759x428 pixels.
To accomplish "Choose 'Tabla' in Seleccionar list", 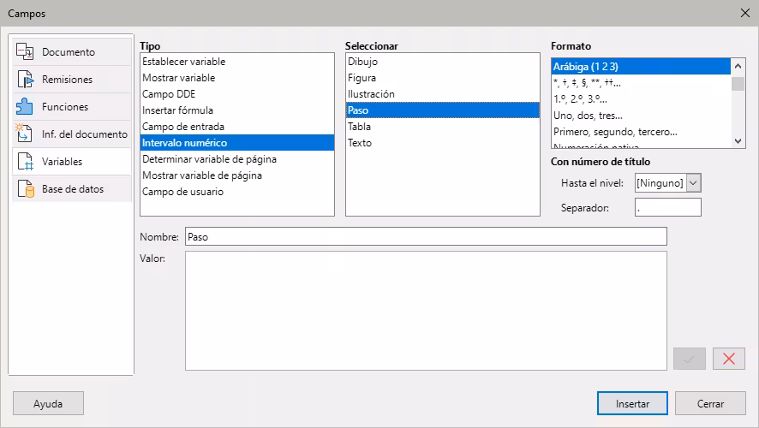I will (x=359, y=127).
